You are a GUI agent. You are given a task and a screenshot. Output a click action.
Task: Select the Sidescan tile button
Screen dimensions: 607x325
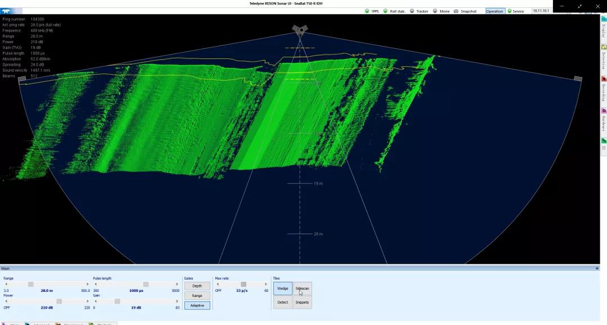[302, 289]
